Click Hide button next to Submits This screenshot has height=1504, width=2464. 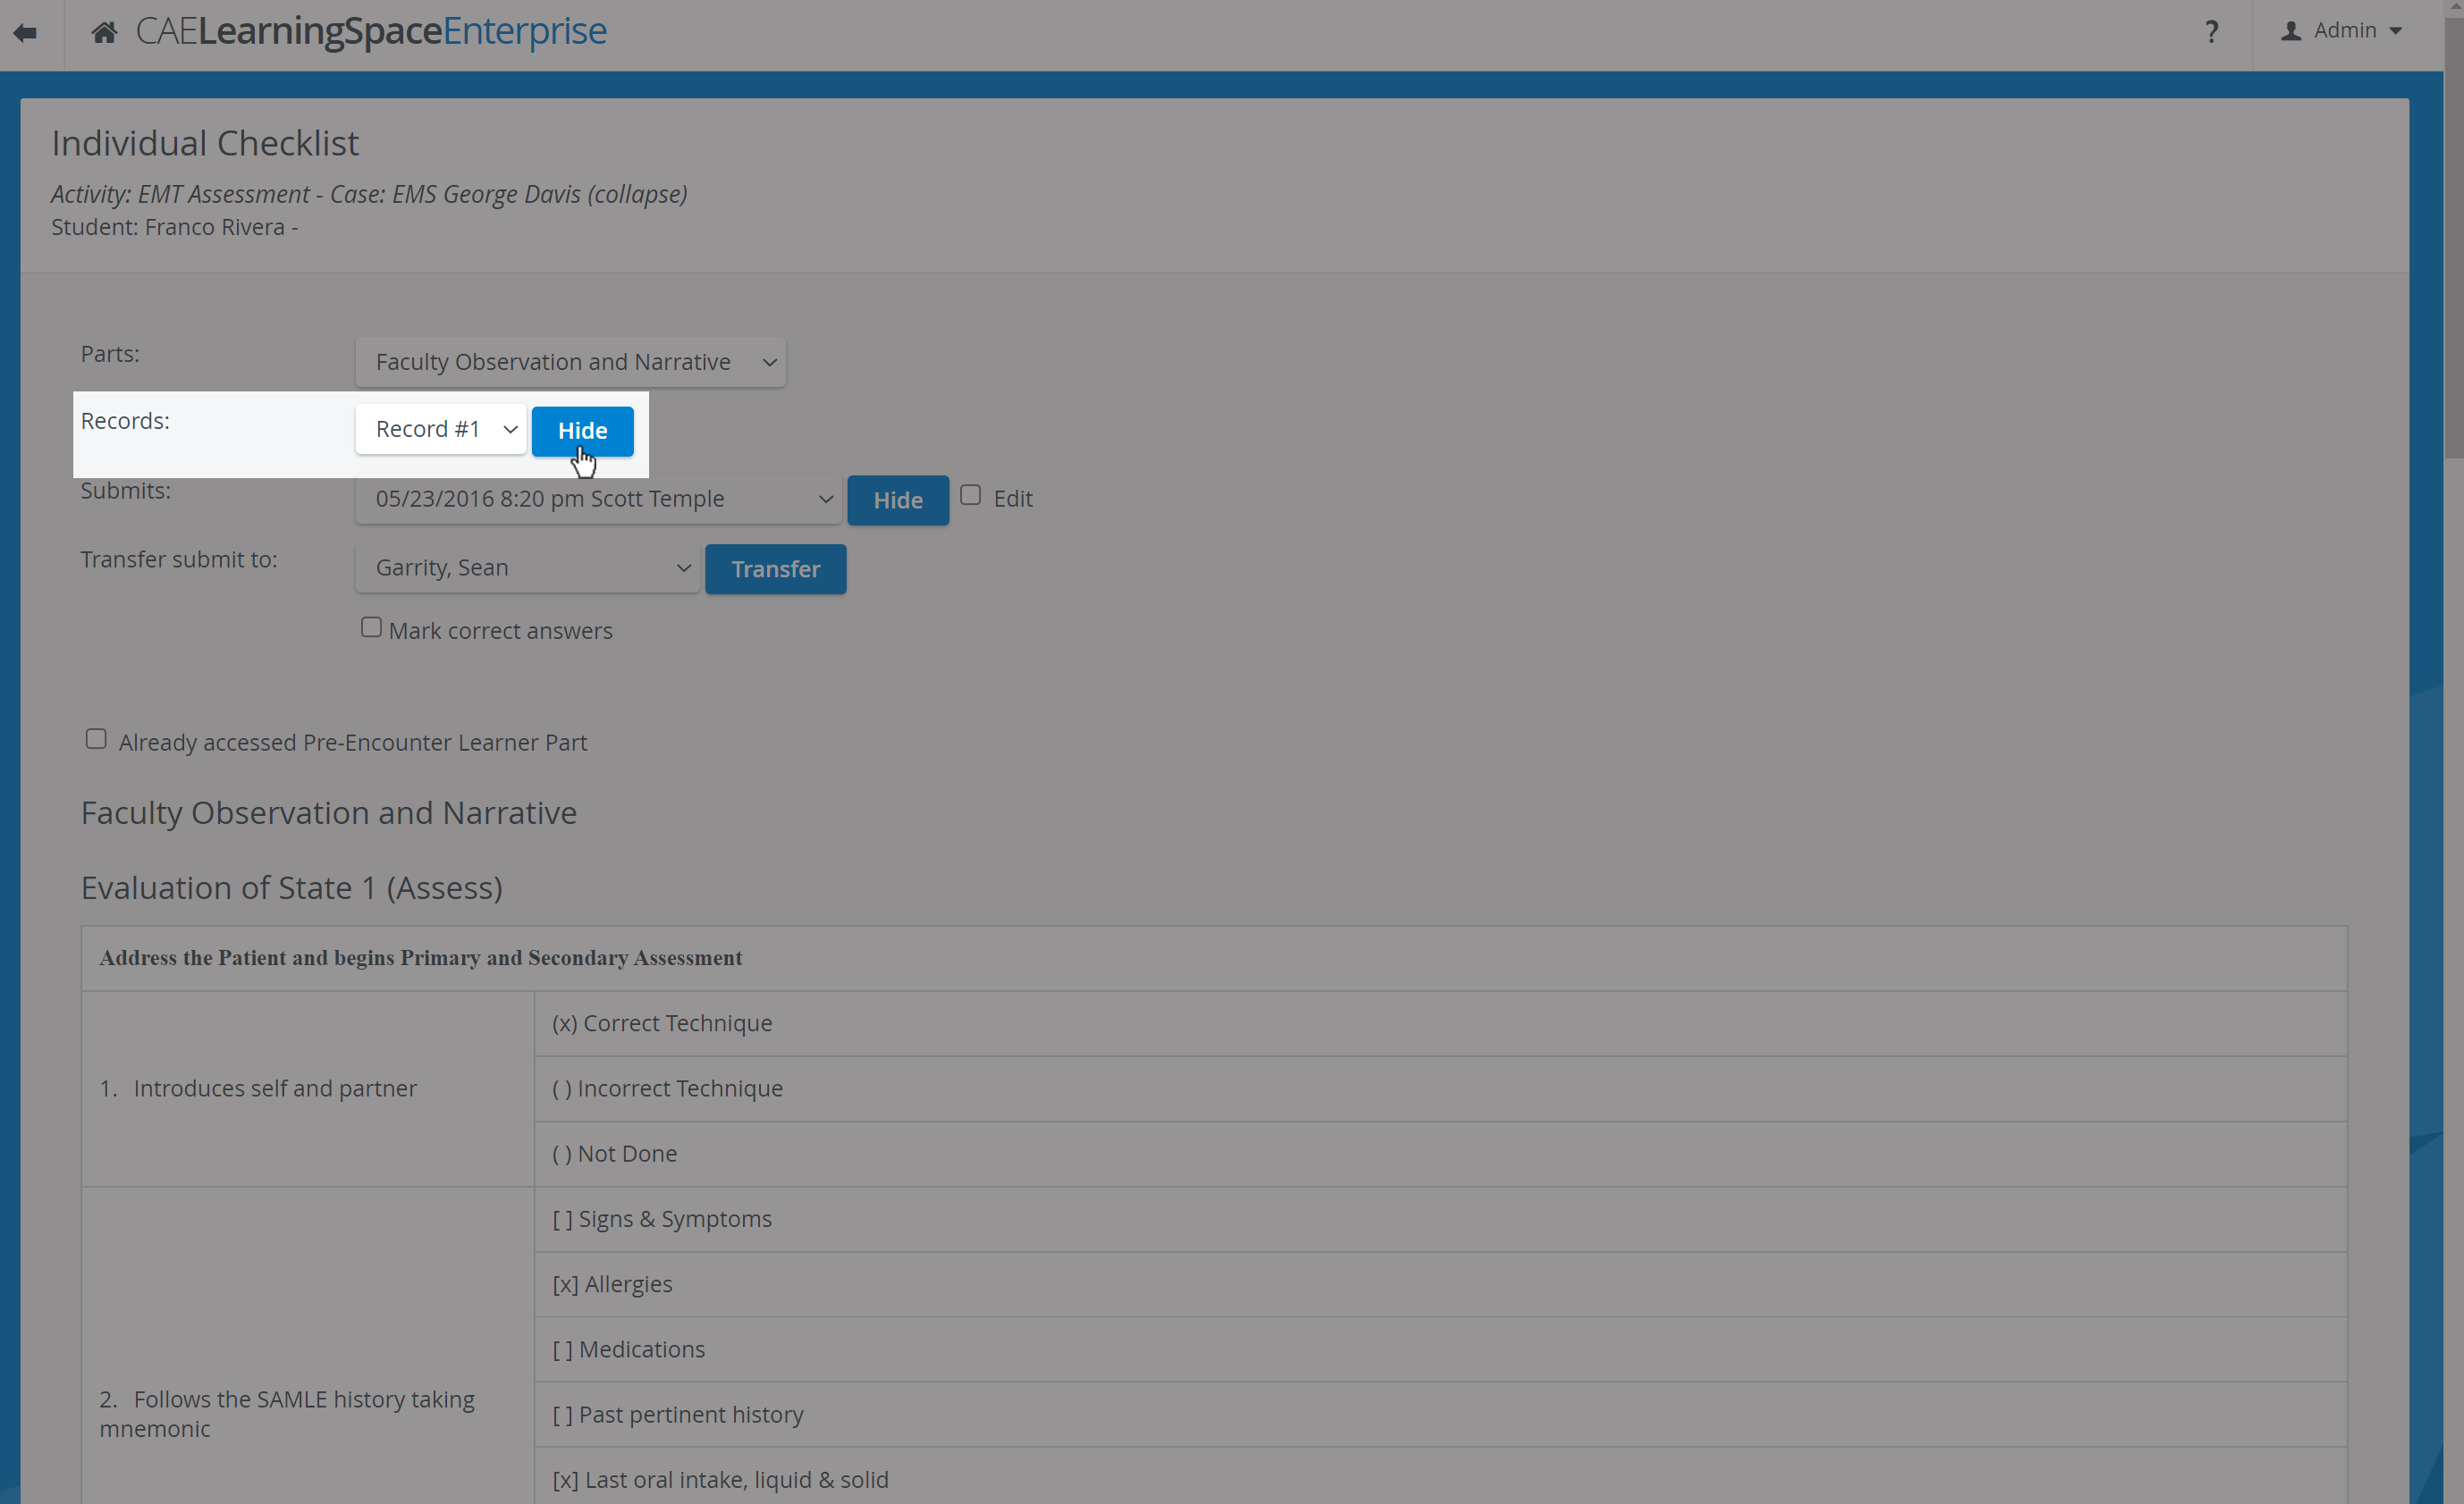[898, 500]
